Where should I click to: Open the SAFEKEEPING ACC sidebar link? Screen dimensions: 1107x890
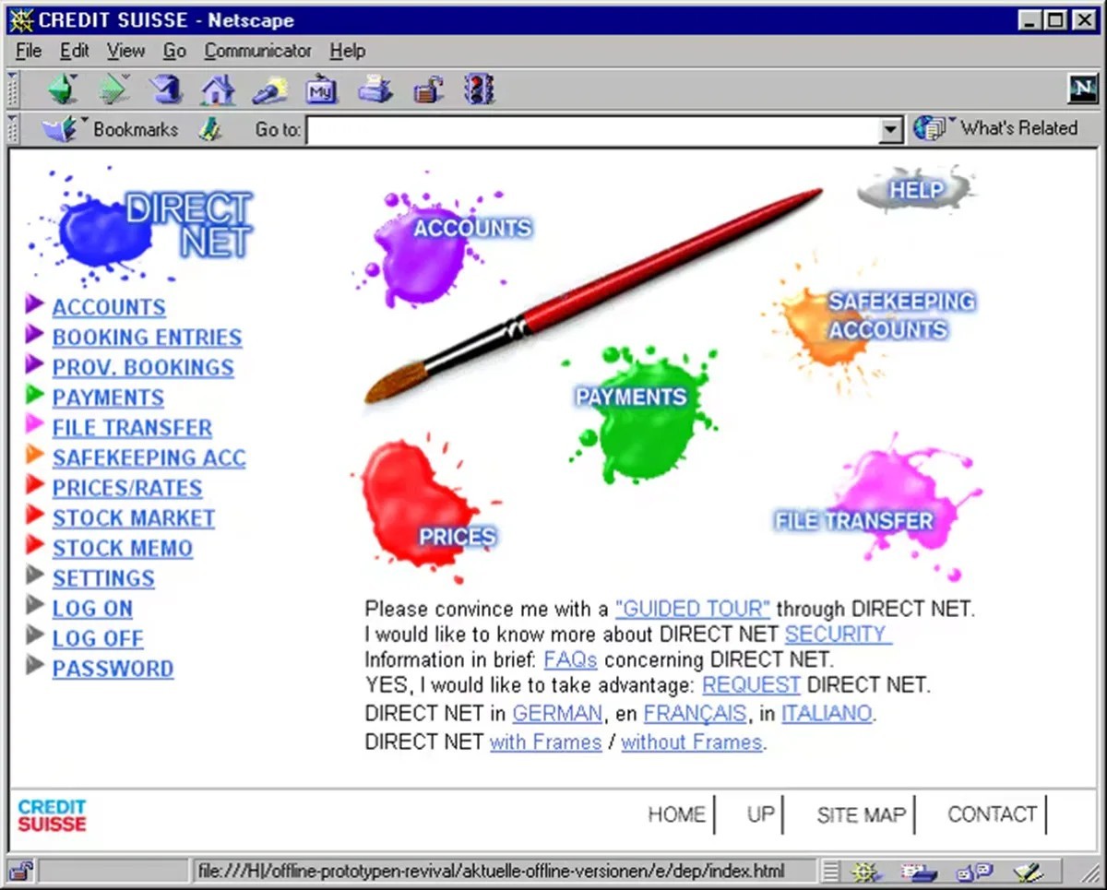click(x=149, y=458)
